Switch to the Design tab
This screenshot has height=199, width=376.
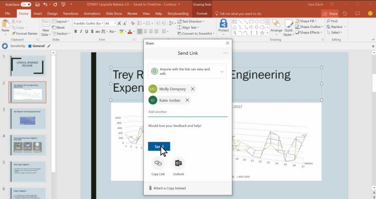point(52,14)
